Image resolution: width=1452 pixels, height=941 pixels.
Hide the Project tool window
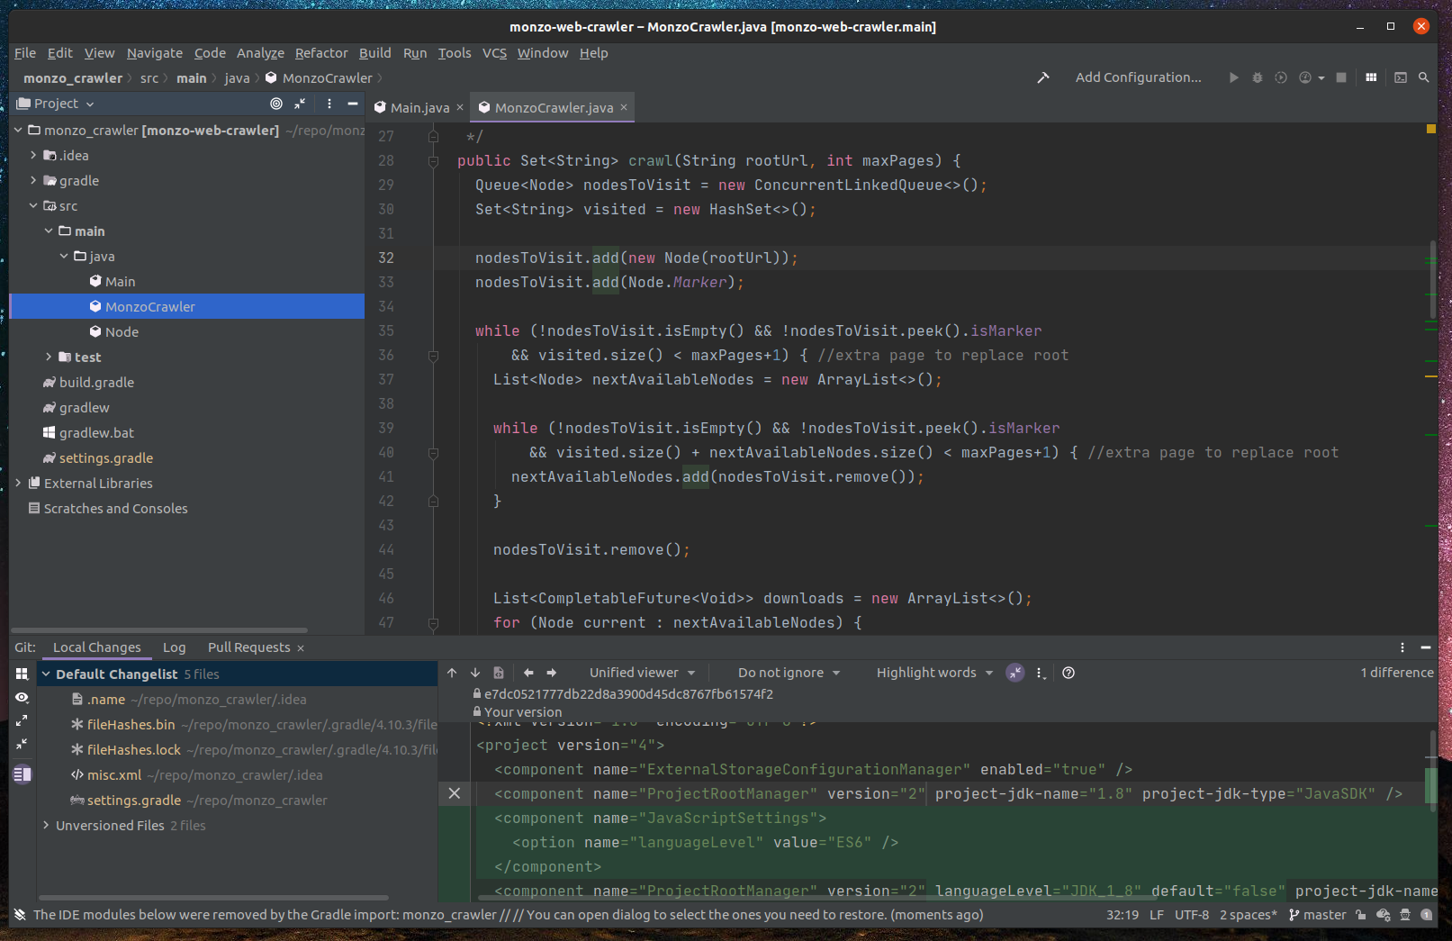click(353, 104)
